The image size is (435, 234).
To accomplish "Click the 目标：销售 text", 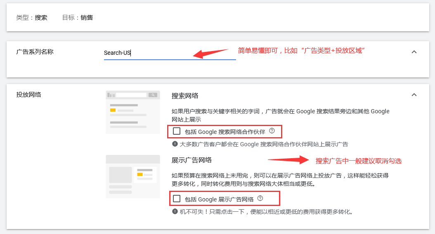I will (78, 18).
